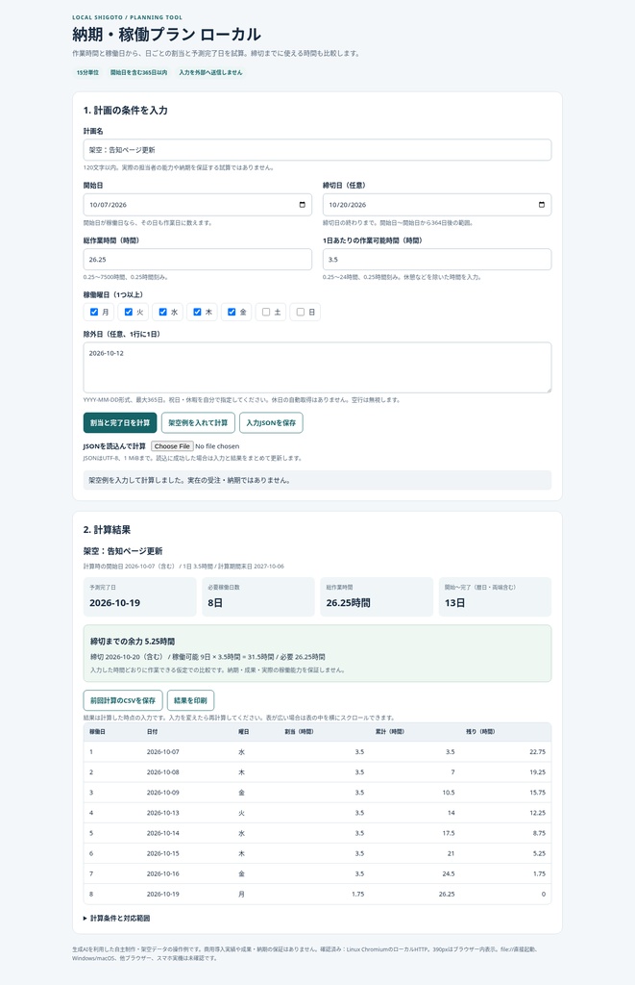Screen dimensions: 635x985
Task: Click the 1.75 allocation in row 8
Action: point(357,894)
